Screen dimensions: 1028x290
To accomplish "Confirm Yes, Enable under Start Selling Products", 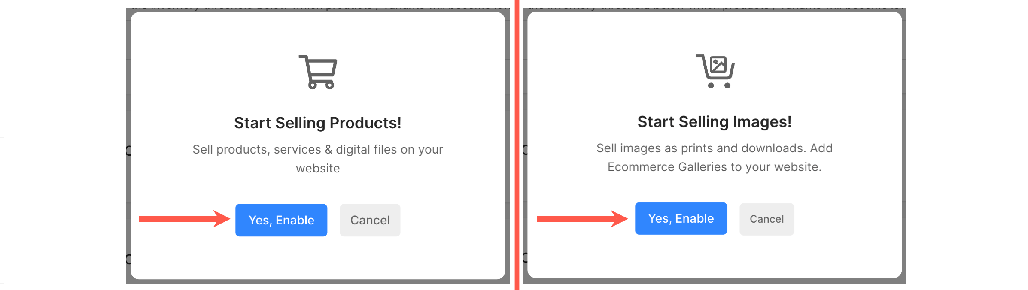I will (281, 220).
